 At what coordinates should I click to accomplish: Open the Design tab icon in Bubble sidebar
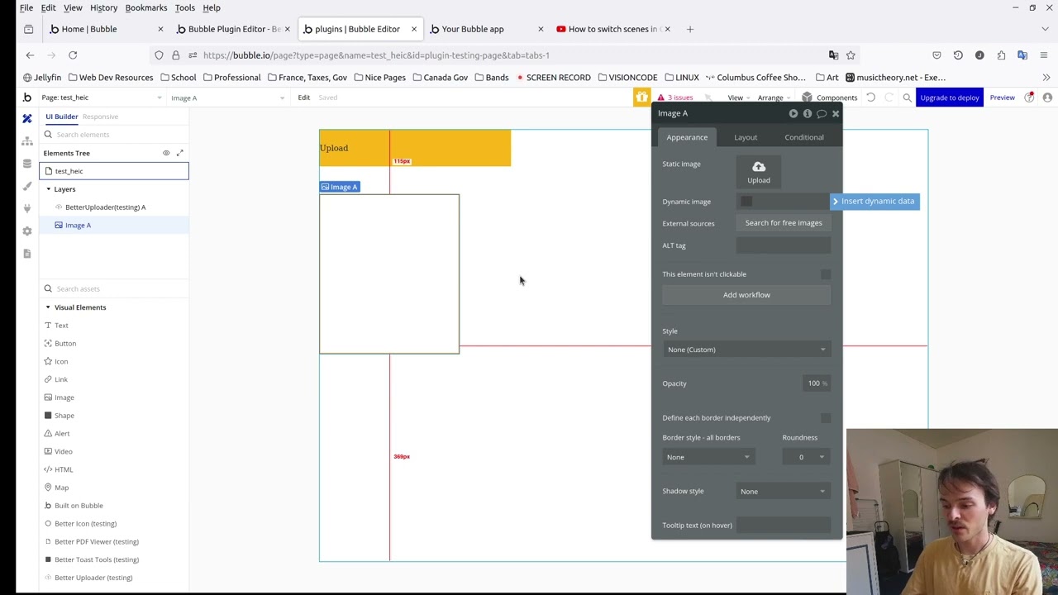(27, 119)
